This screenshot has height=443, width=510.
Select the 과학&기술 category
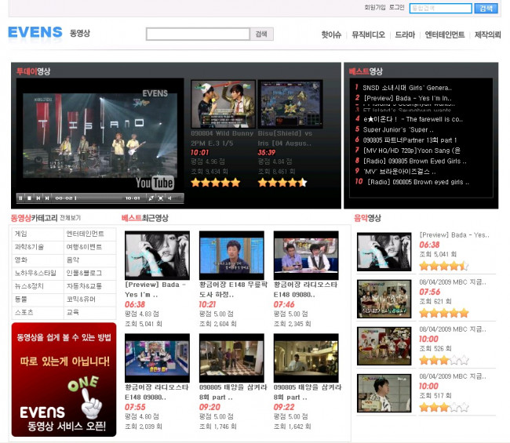point(29,247)
